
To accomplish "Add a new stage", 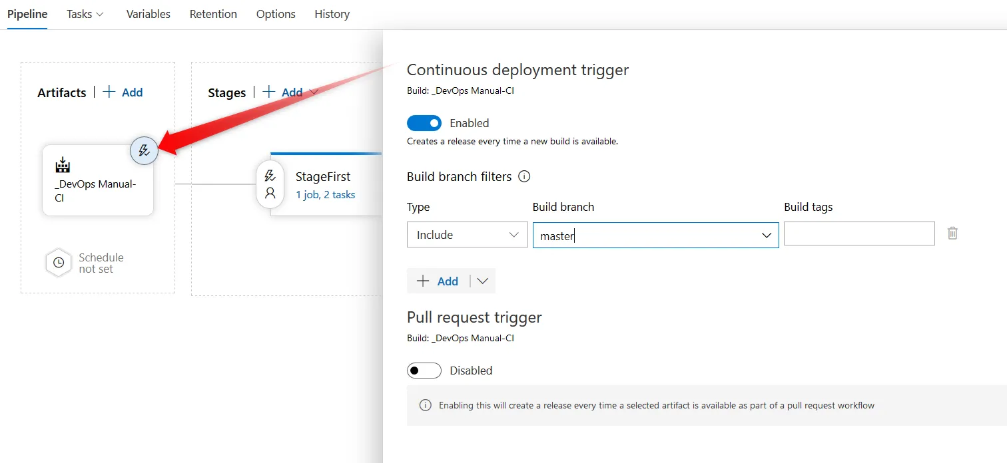I will click(283, 92).
